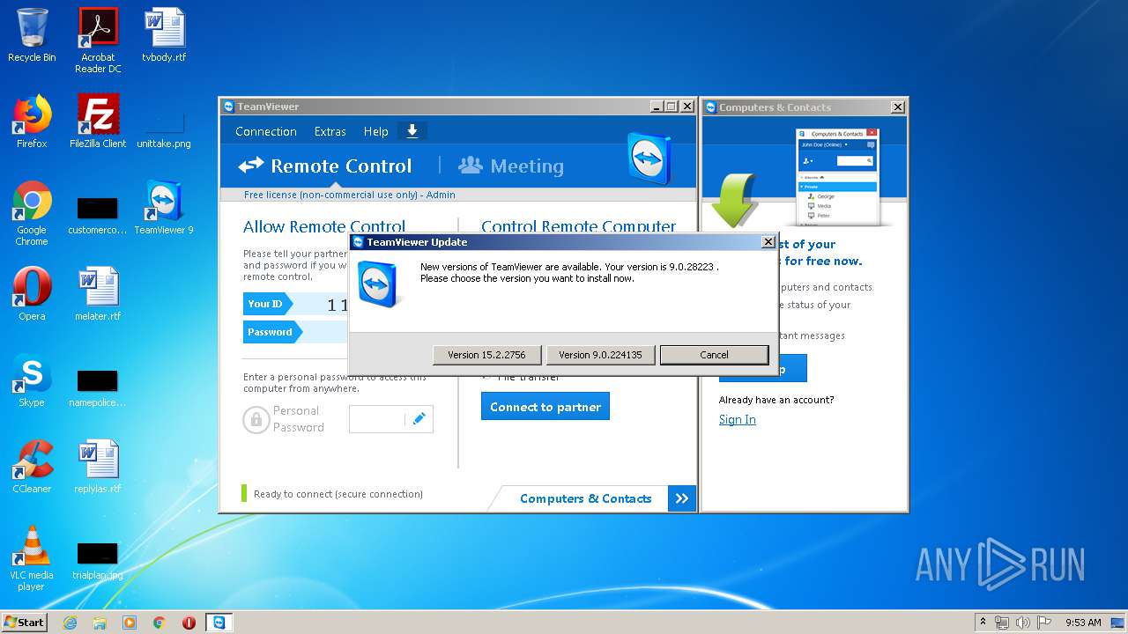Show hidden system tray icons
This screenshot has width=1128, height=634.
pos(983,623)
